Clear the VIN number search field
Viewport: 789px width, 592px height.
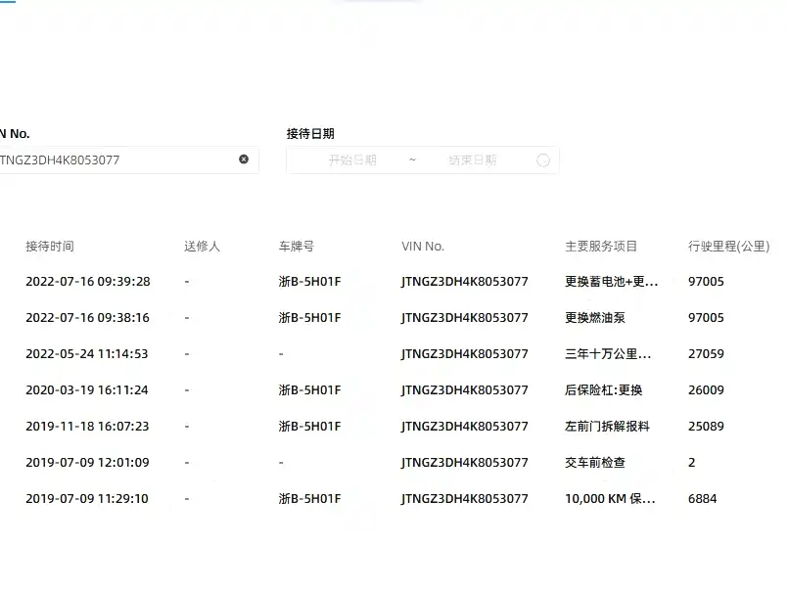pyautogui.click(x=244, y=159)
